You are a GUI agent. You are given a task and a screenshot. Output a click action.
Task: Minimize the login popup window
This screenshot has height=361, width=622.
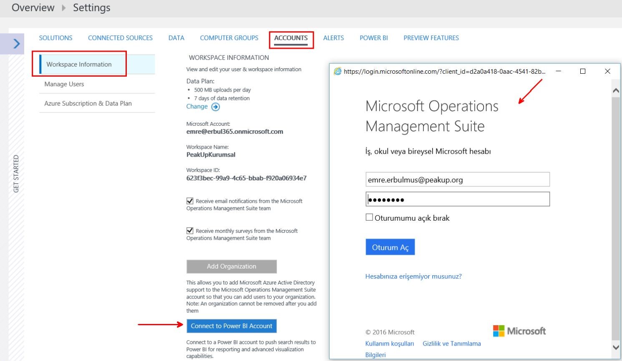(x=558, y=71)
